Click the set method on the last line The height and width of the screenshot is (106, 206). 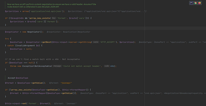click(24, 103)
